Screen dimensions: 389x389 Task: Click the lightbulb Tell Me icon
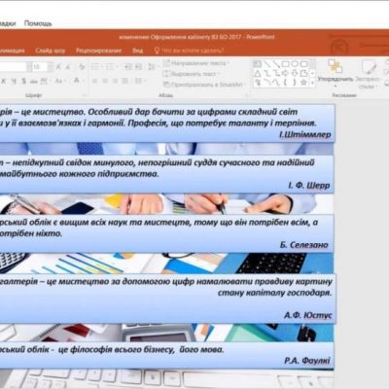tap(157, 51)
